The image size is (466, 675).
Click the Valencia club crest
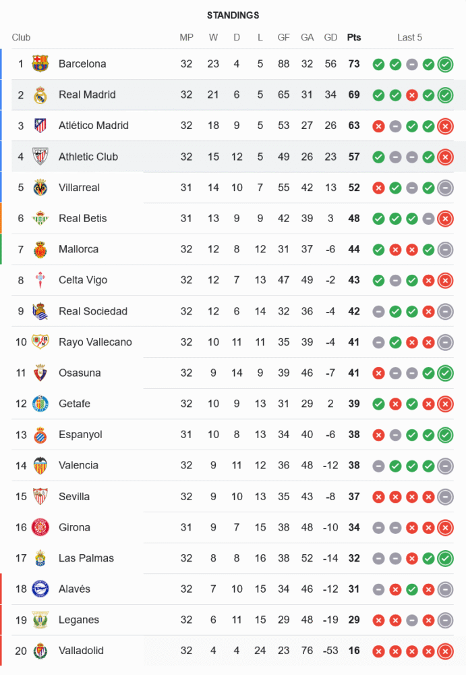coord(40,466)
